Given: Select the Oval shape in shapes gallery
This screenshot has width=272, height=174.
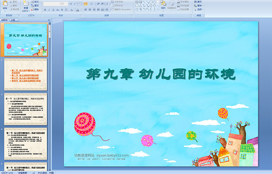Looking at the screenshot, I should click(154, 2).
